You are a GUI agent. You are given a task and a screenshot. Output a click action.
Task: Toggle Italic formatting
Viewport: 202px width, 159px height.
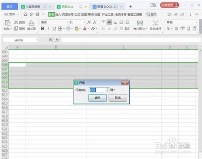[x=48, y=29]
